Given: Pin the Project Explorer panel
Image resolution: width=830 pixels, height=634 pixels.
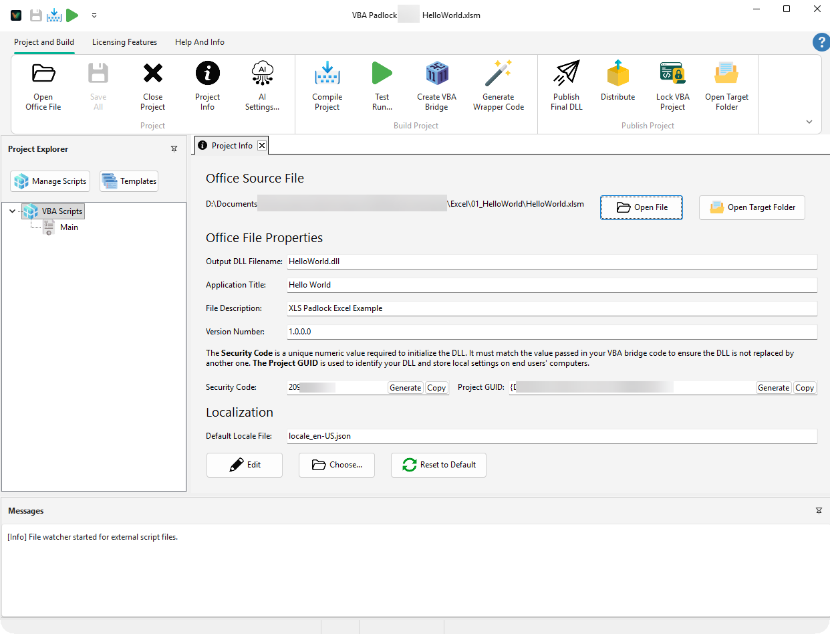Looking at the screenshot, I should [x=174, y=148].
